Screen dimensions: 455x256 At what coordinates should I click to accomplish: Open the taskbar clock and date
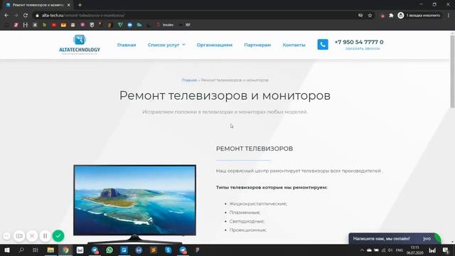(415, 250)
